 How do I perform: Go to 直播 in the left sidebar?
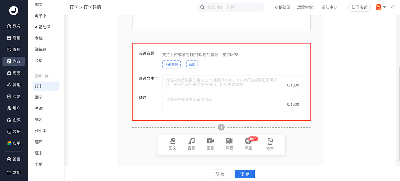(x=14, y=50)
